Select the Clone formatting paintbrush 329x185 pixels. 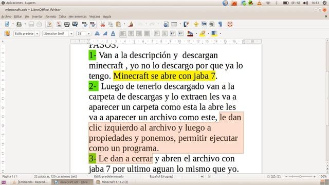click(x=131, y=24)
